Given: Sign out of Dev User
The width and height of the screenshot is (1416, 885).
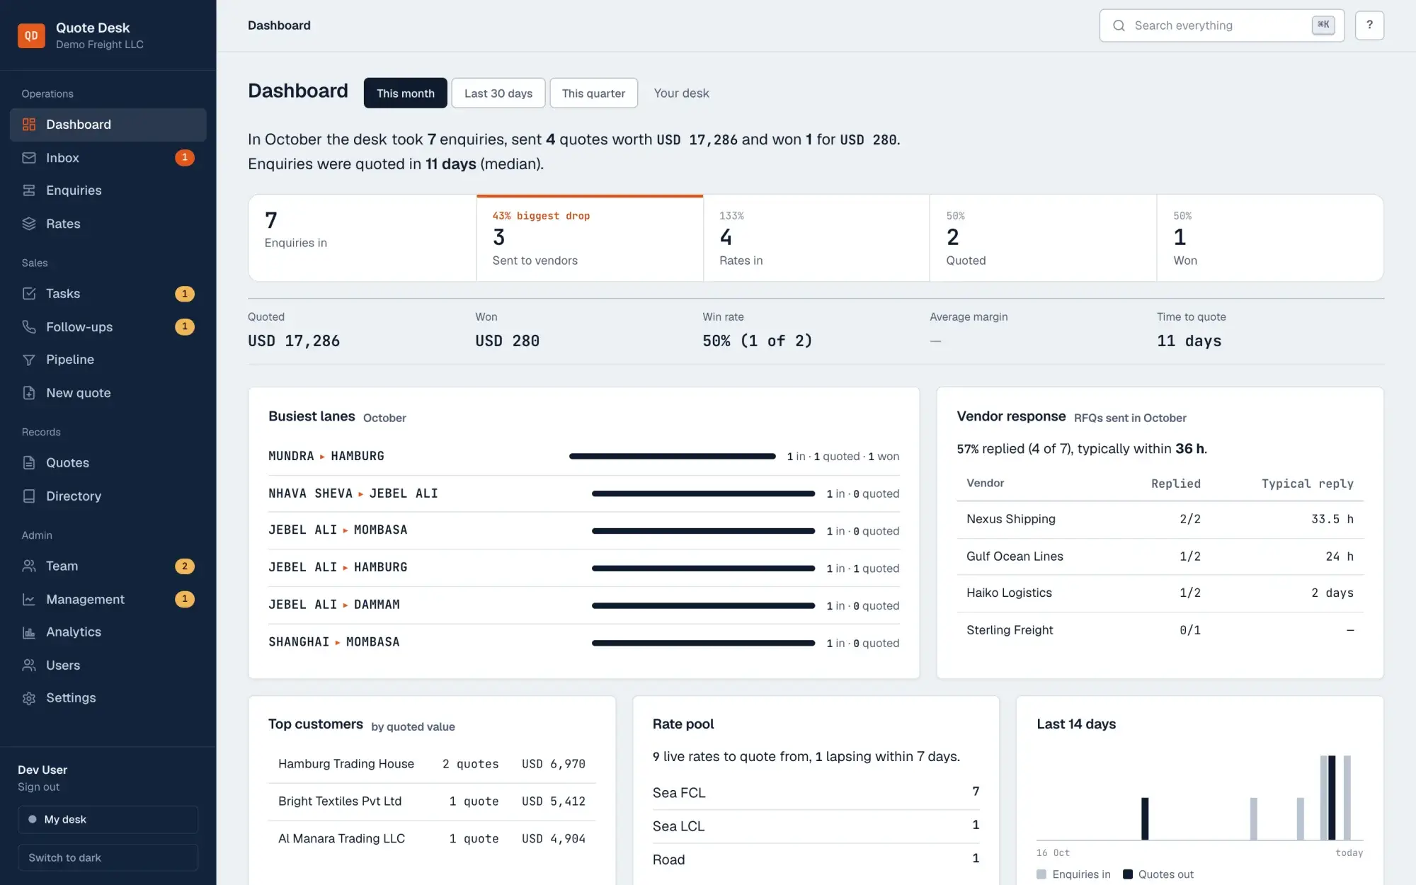Looking at the screenshot, I should pos(38,787).
